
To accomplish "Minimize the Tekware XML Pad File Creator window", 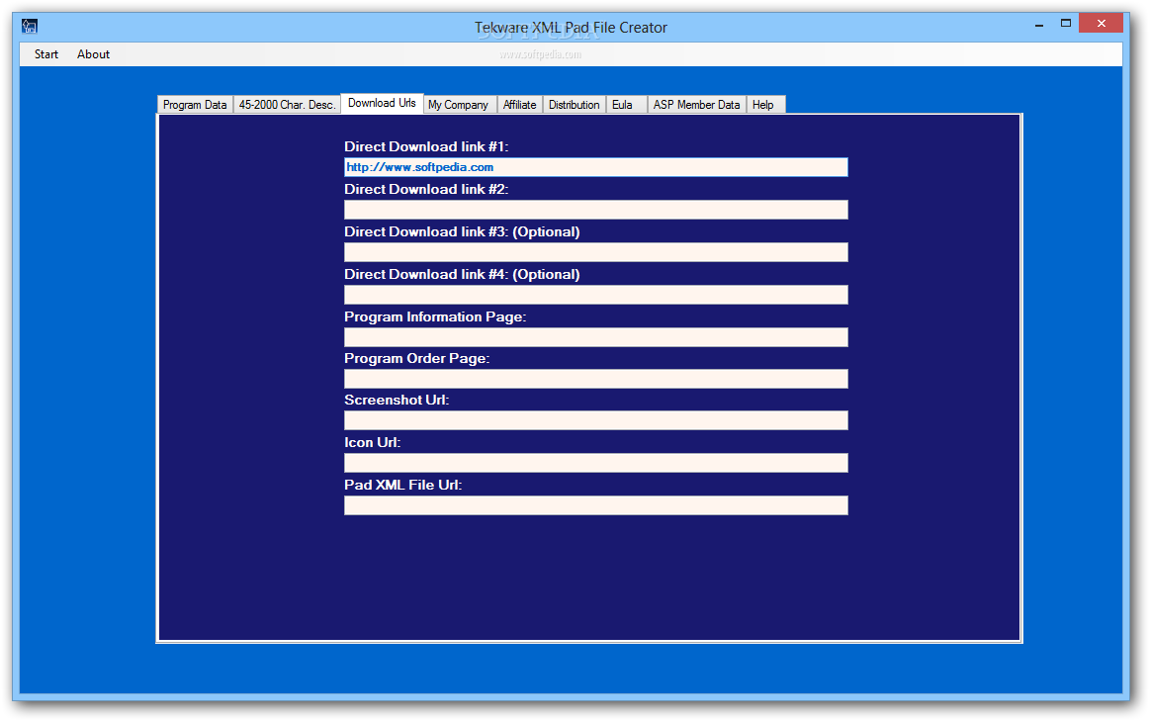I will point(1039,24).
